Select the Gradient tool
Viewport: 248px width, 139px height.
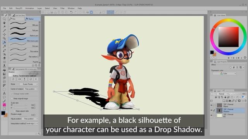pyautogui.click(x=4, y=74)
